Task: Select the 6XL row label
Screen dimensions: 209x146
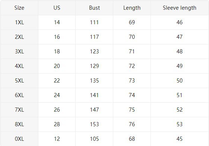Action: point(19,95)
